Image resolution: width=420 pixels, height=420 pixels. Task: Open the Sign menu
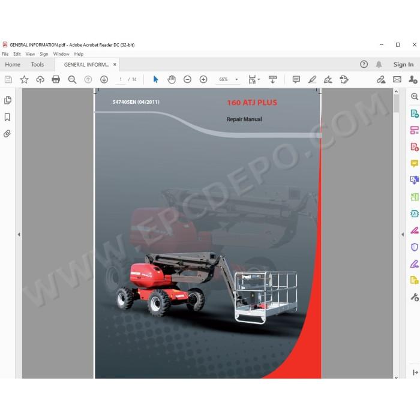point(44,54)
